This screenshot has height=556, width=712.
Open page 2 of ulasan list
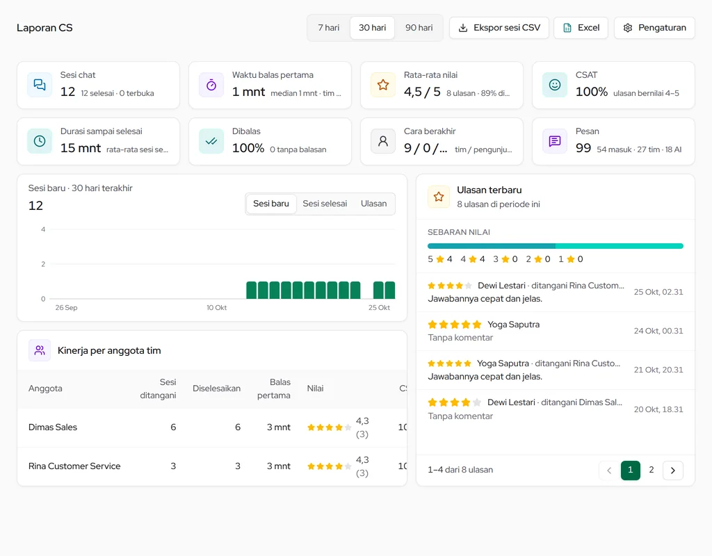click(651, 470)
